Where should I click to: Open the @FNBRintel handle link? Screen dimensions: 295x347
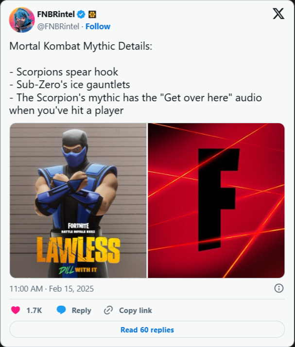58,27
